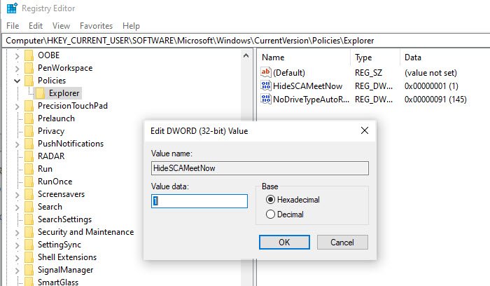490x286 pixels.
Task: Select the Hexadecimal base option
Action: [x=270, y=200]
